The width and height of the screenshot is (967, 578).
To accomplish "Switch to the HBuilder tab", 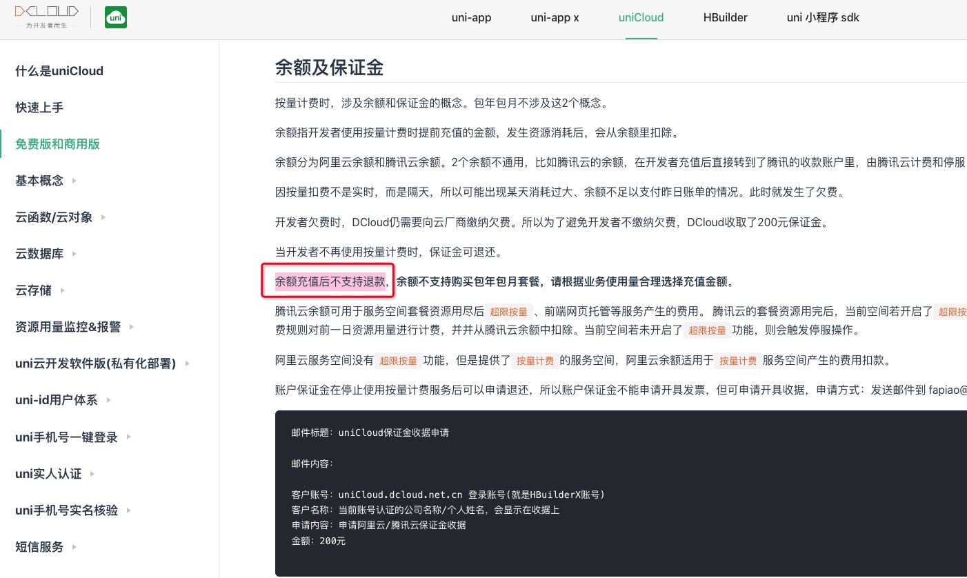I will (726, 18).
